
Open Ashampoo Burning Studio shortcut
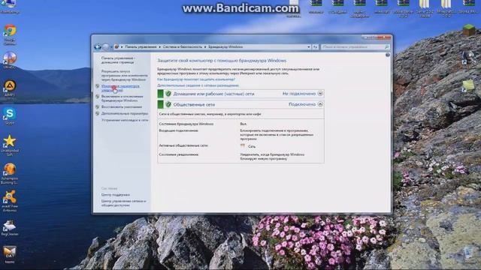click(10, 170)
